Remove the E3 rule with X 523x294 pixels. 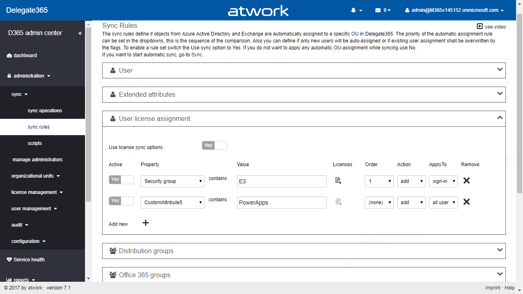point(467,180)
